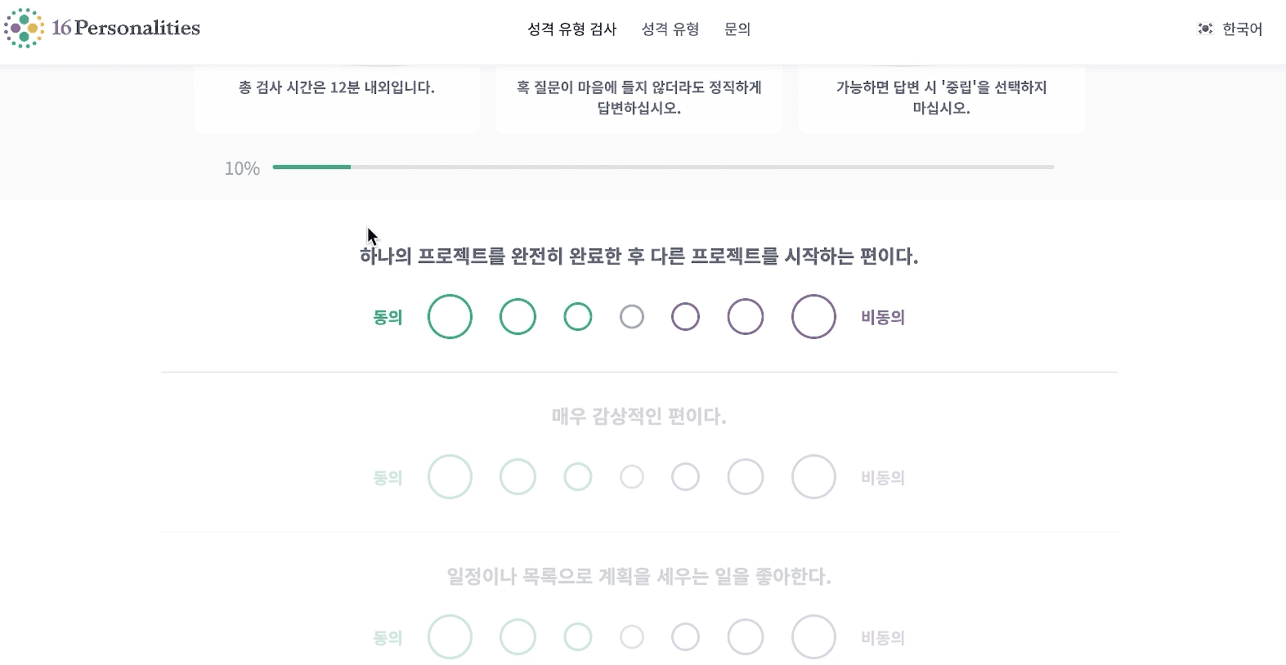Select strongest 비동의 circle for project question
The width and height of the screenshot is (1286, 665).
[x=813, y=317]
